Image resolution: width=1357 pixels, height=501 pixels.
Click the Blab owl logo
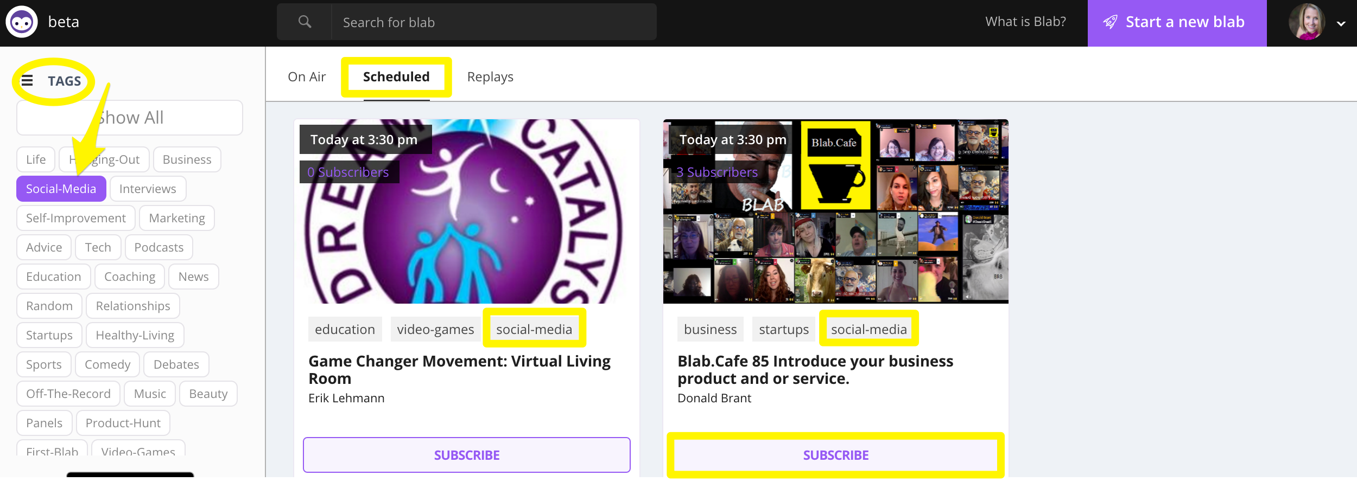[x=22, y=22]
